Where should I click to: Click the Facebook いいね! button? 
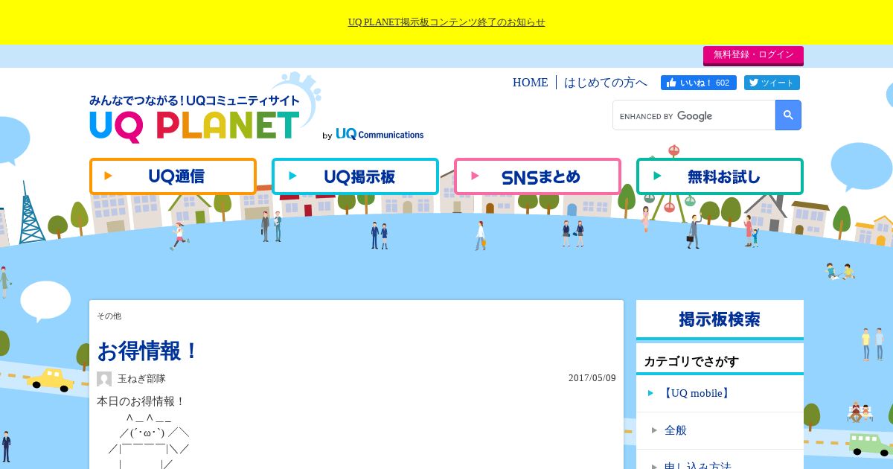coord(699,83)
